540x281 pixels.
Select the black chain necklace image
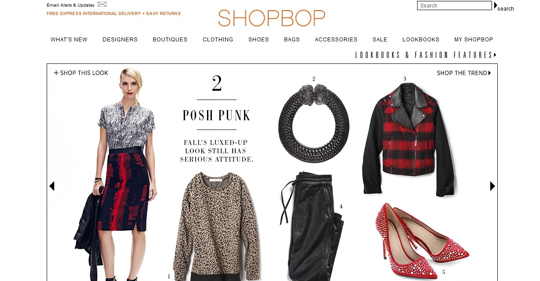314,117
